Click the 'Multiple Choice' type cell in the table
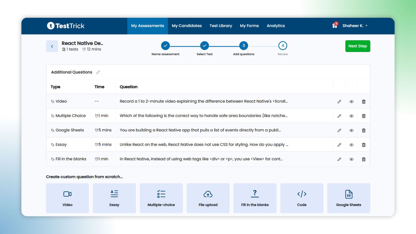Viewport: 416px width, 234px height. click(x=68, y=116)
